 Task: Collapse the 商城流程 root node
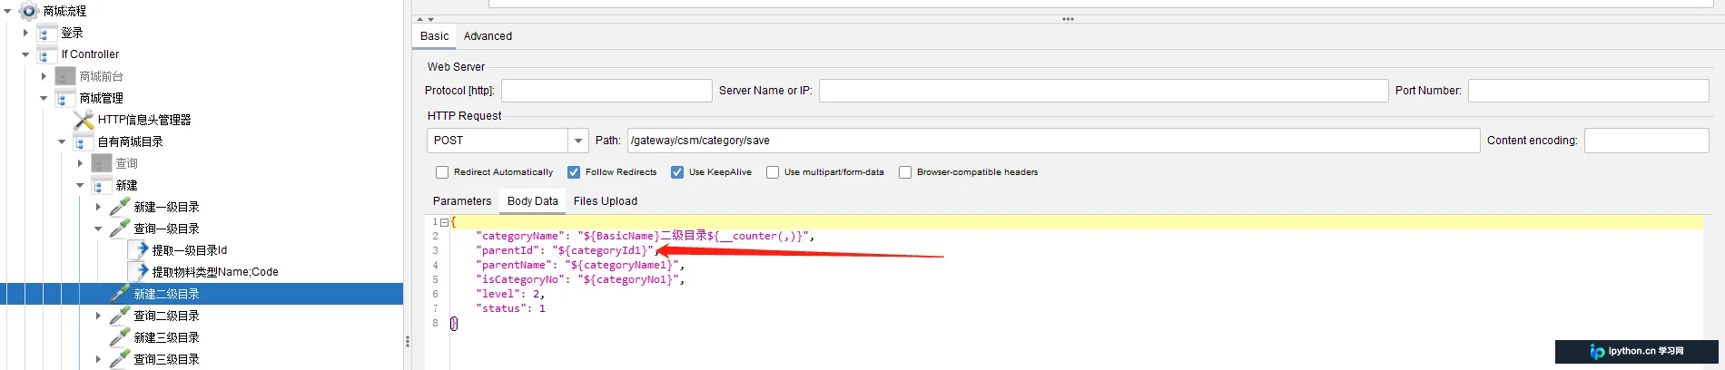click(x=8, y=11)
